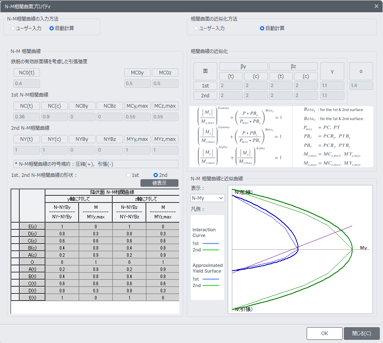Click βz (t) field in 2nd row
The image size is (383, 343).
click(281, 95)
